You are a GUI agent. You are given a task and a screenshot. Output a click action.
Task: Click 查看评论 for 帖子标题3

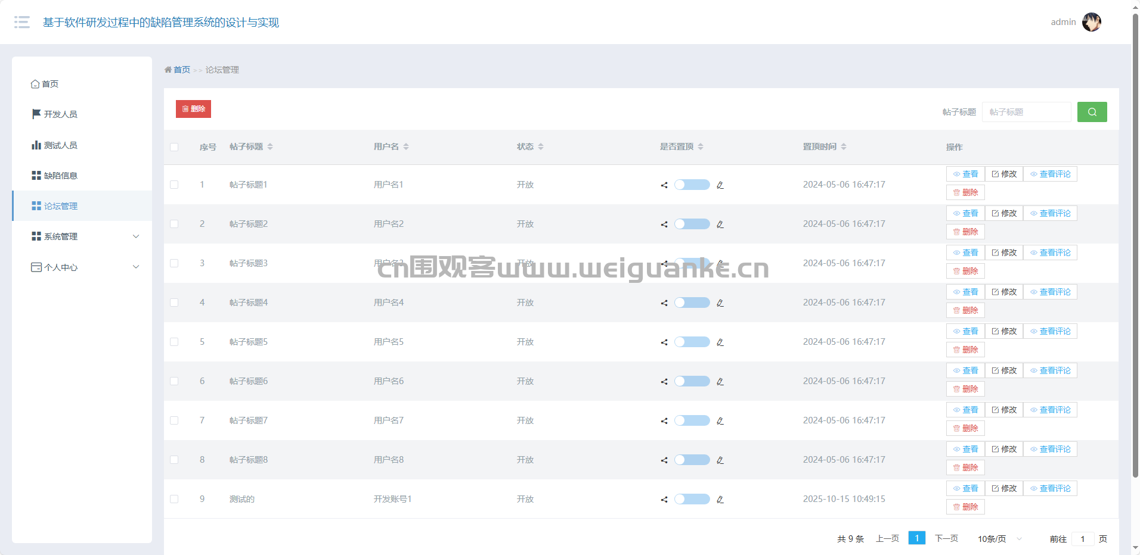tap(1050, 252)
